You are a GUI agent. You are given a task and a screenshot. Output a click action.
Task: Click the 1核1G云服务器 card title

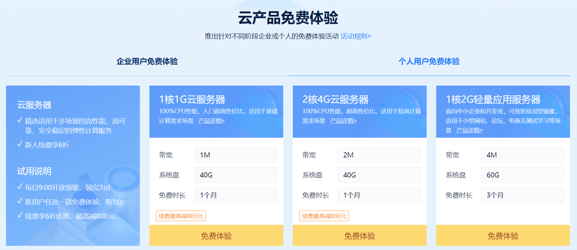(192, 99)
